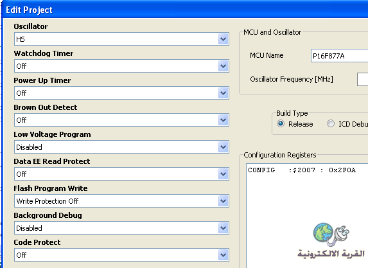368x268 pixels.
Task: Click the Code Protect field showing Off
Action: coord(121,255)
